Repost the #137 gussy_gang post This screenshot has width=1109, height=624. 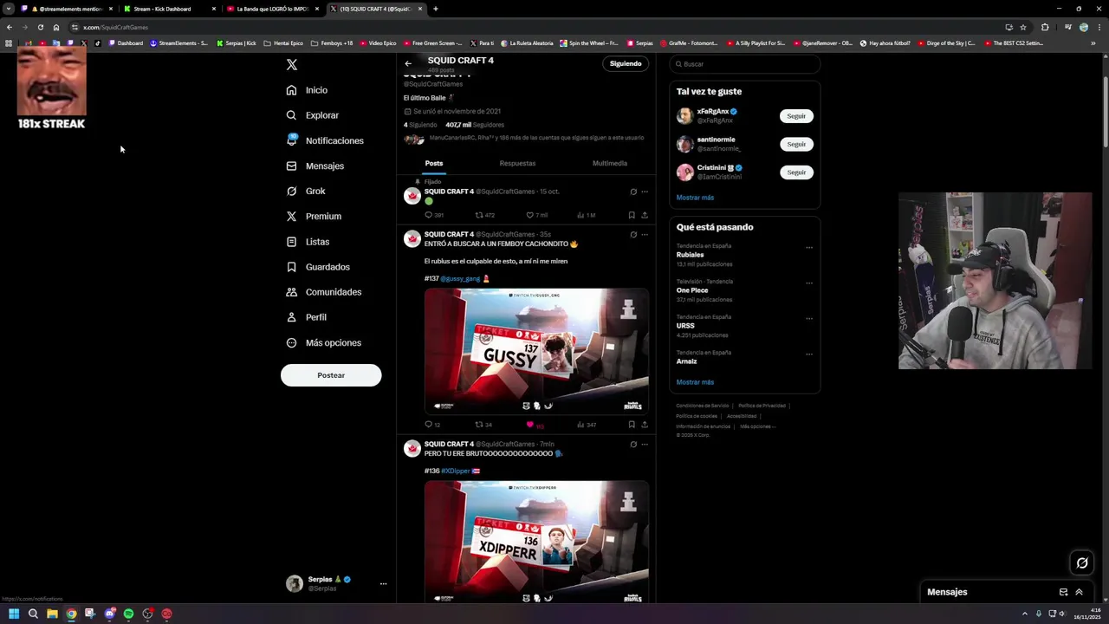tap(479, 425)
